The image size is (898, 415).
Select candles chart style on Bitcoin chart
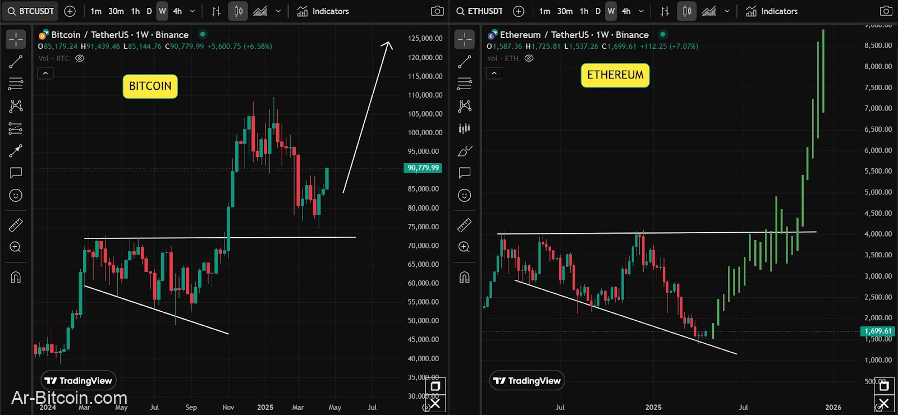[x=238, y=11]
